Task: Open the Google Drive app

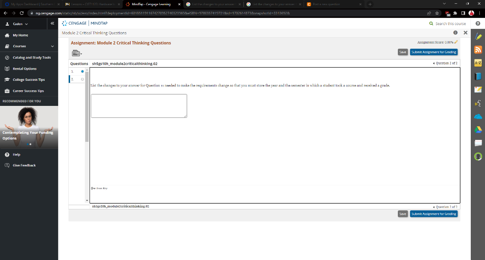Action: coord(478,130)
